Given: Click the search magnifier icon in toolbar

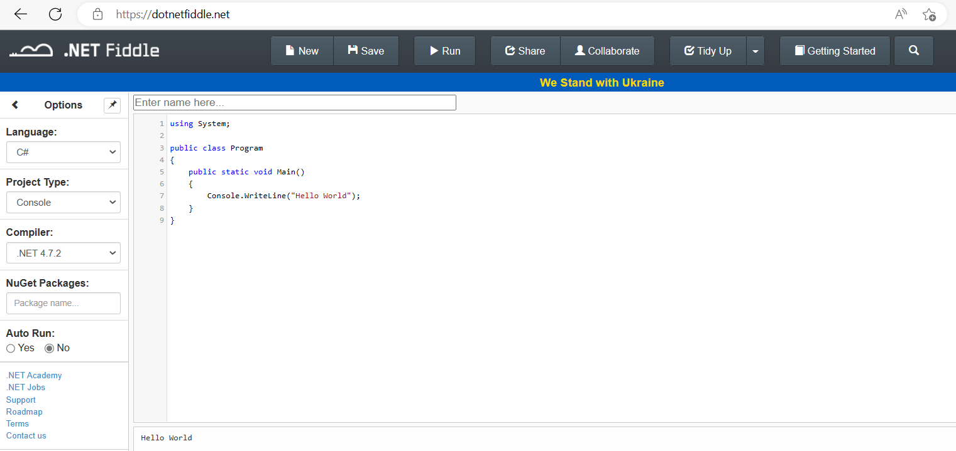Looking at the screenshot, I should tap(914, 51).
